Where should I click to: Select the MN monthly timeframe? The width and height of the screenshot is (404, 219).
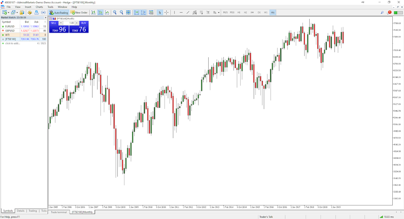[x=273, y=12]
